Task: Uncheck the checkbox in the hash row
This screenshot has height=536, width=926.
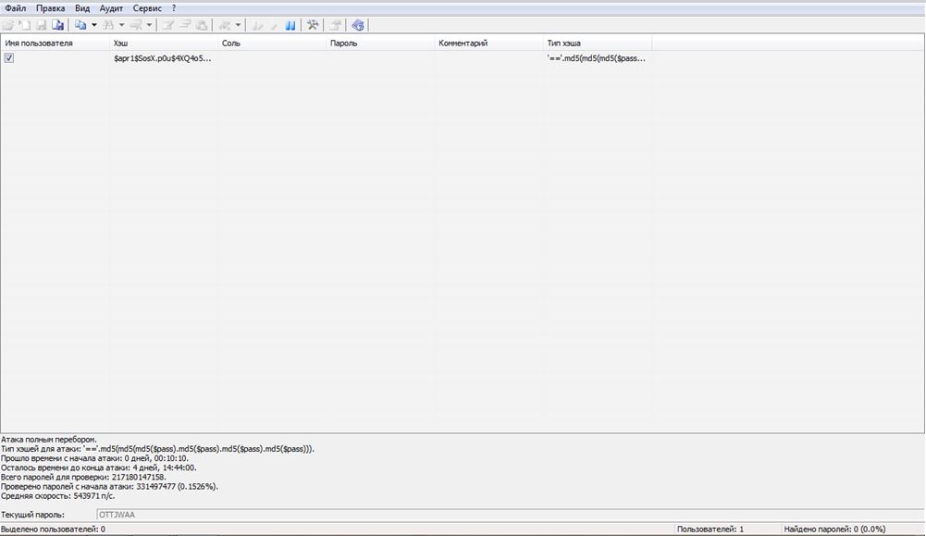Action: [x=9, y=57]
